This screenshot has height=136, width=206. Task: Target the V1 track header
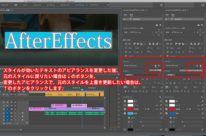[7, 109]
